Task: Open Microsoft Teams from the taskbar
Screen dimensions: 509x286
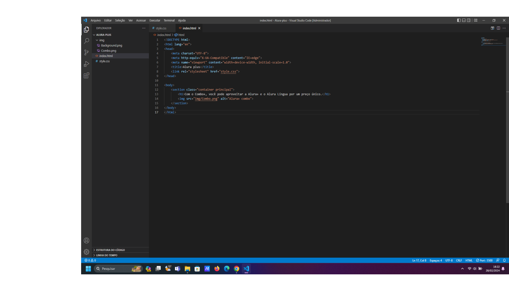Action: tap(178, 269)
